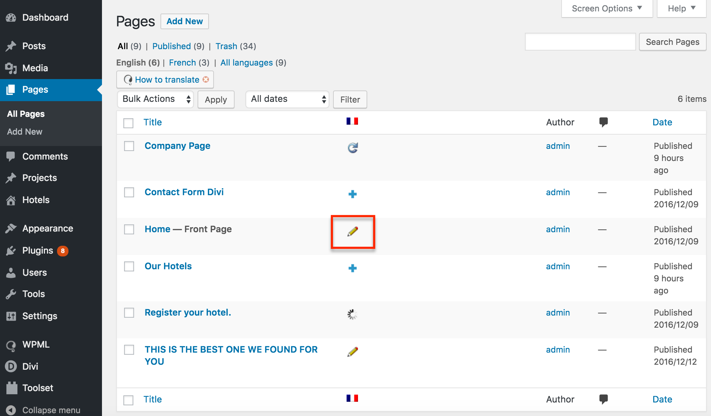
Task: Click the Filter button
Action: click(x=350, y=99)
